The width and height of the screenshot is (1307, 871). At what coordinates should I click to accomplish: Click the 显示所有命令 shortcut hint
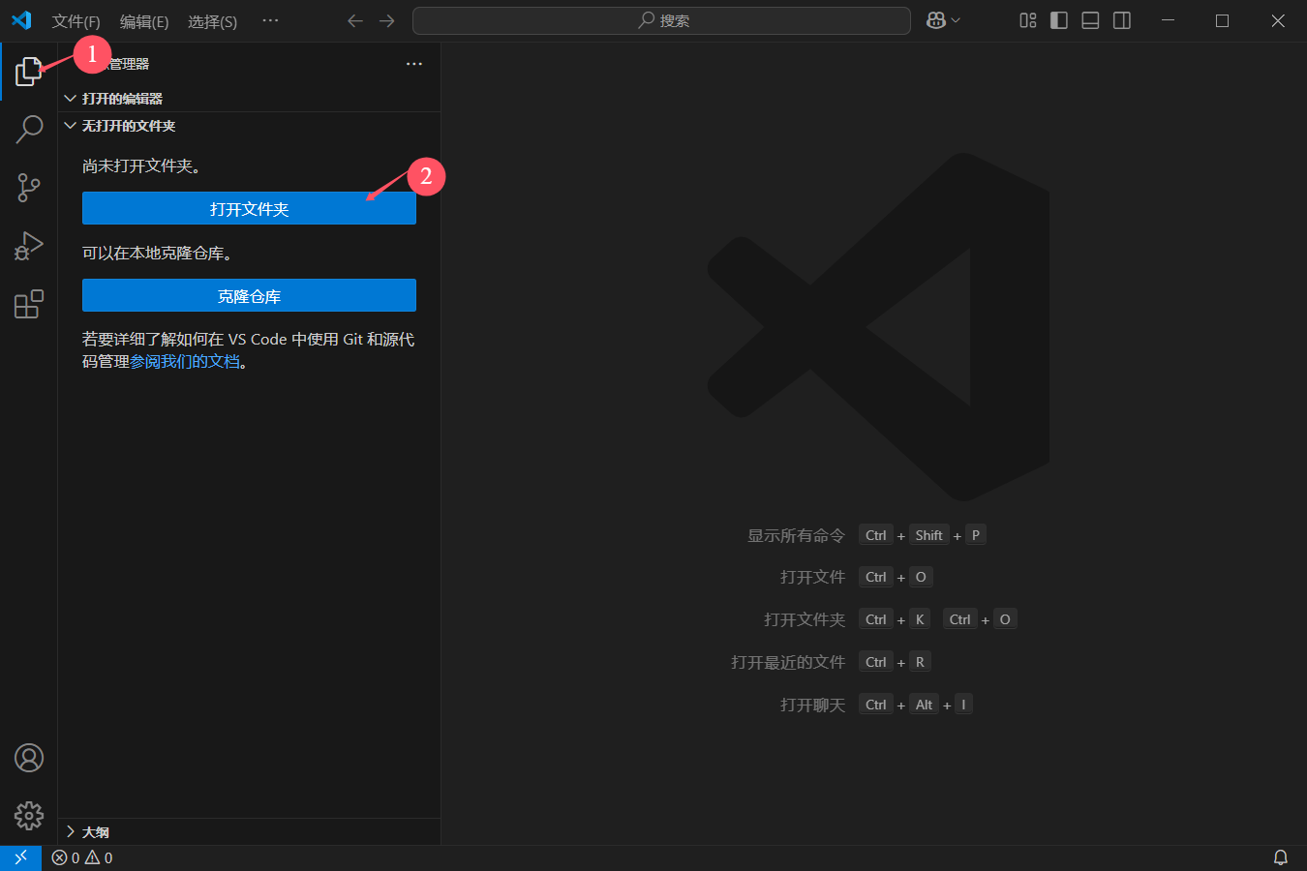(x=866, y=535)
